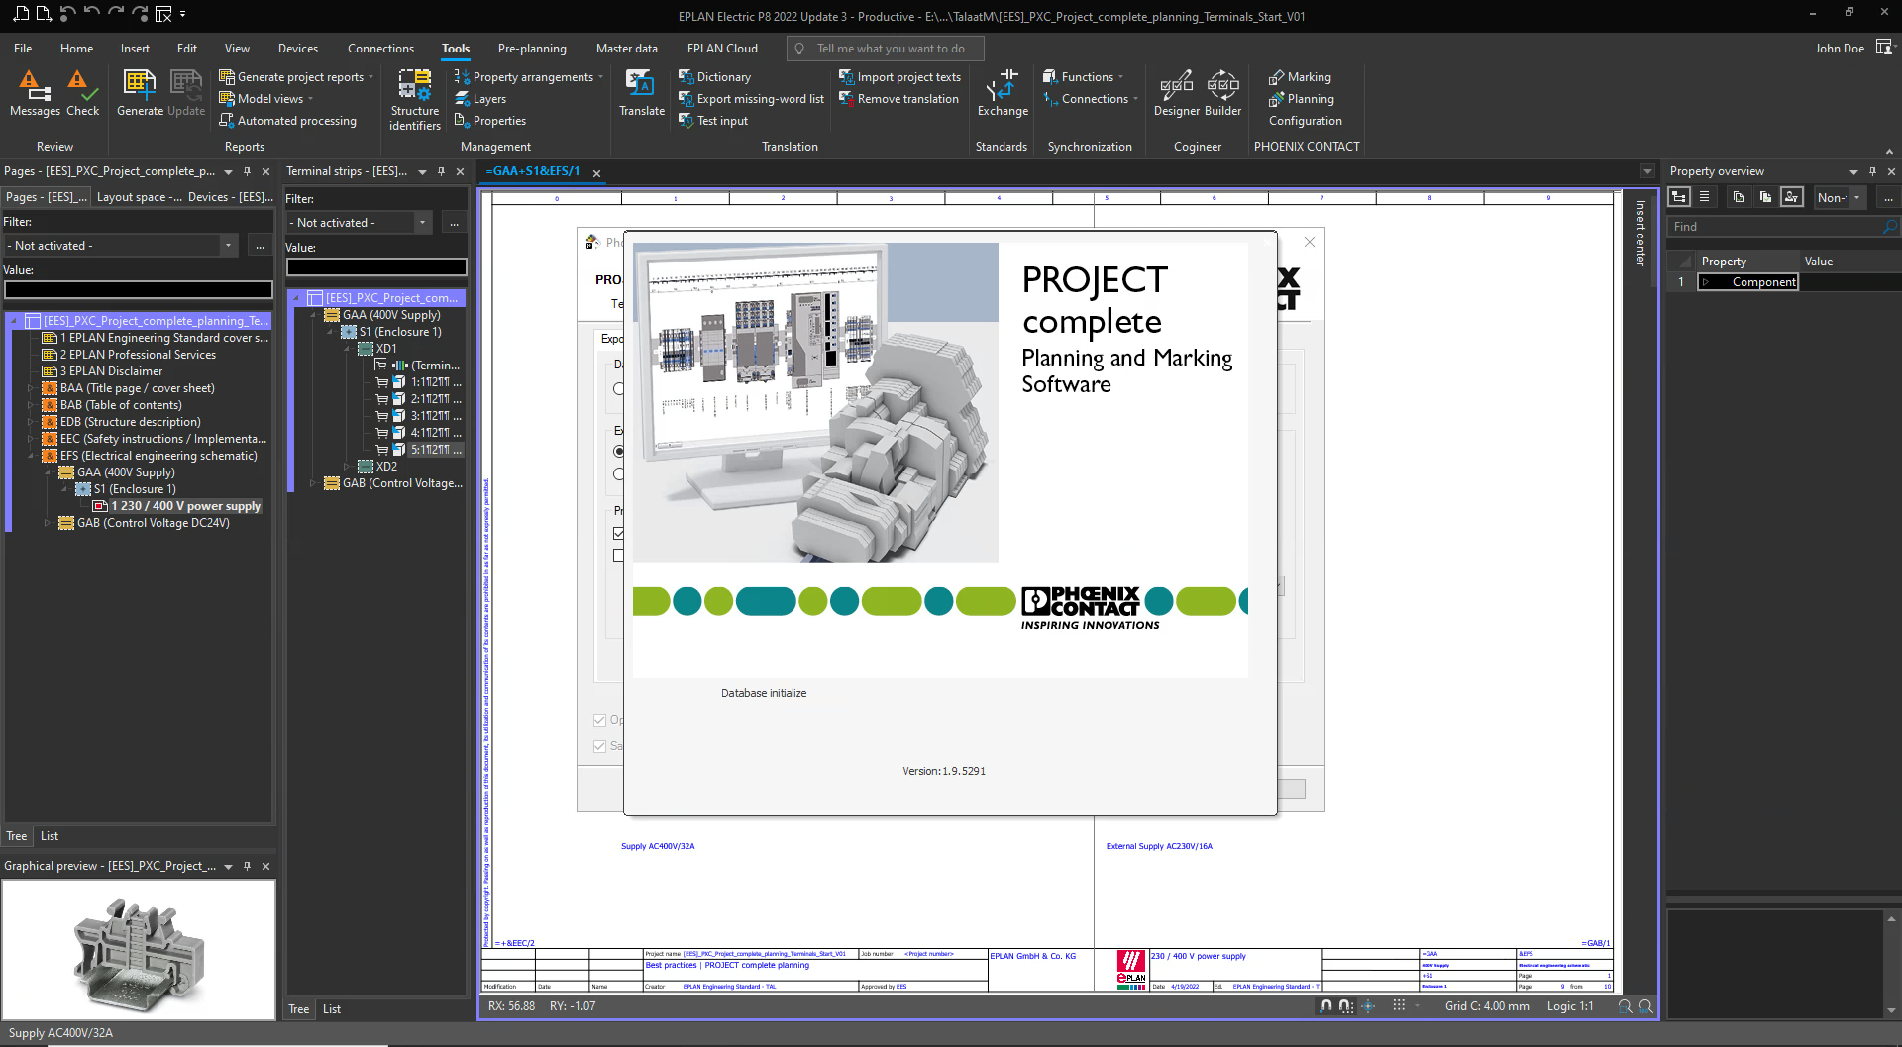Click Export missing-word list

pyautogui.click(x=760, y=99)
